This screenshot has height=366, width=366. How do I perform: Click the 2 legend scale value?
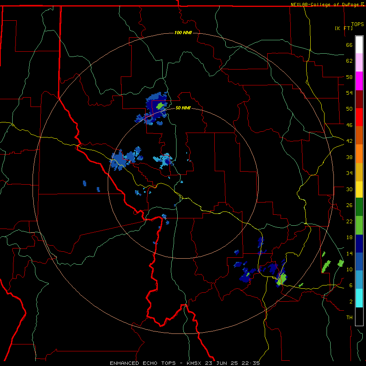coord(351,302)
